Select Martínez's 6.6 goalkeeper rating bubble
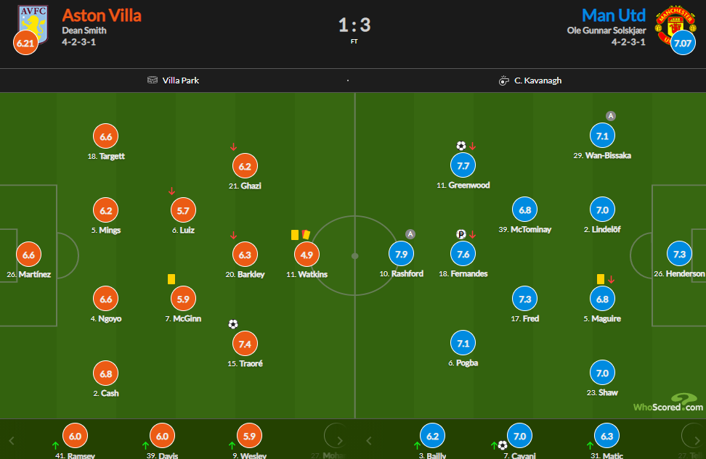The width and height of the screenshot is (706, 459). (x=29, y=255)
